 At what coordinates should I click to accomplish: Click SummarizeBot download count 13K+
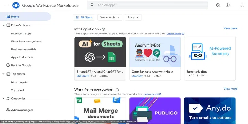pos(200,76)
